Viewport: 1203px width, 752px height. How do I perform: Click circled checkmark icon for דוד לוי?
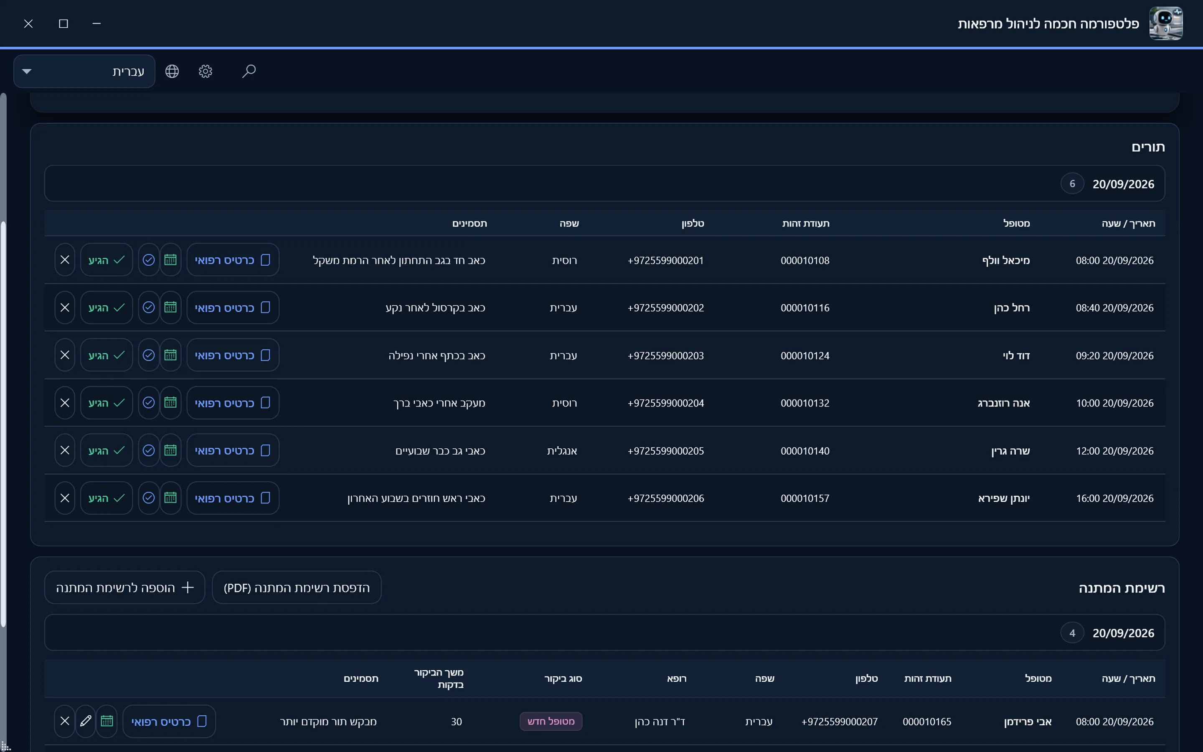point(149,355)
